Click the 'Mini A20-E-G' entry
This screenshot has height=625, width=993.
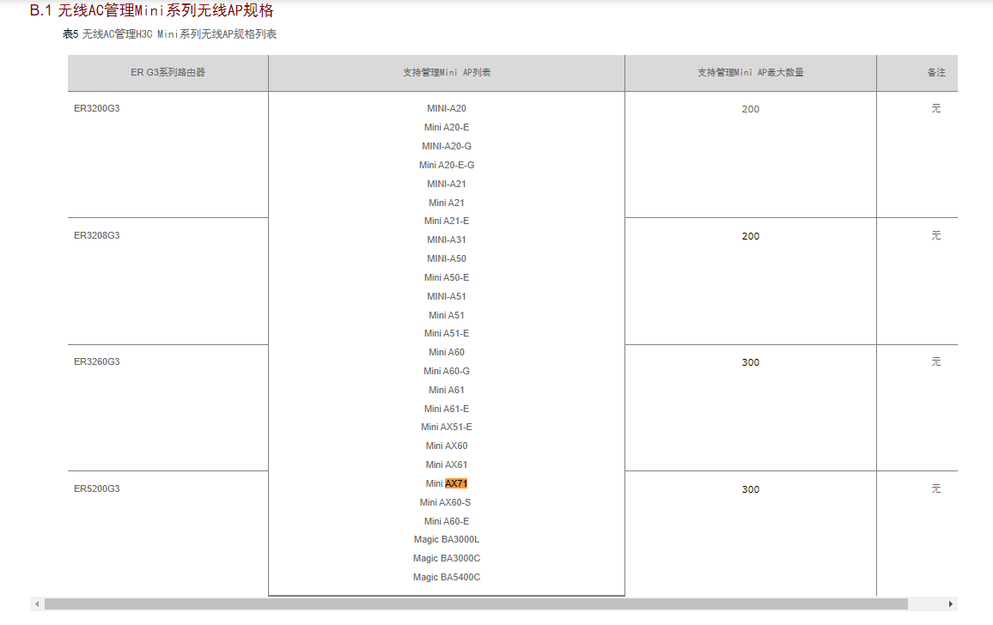[447, 166]
